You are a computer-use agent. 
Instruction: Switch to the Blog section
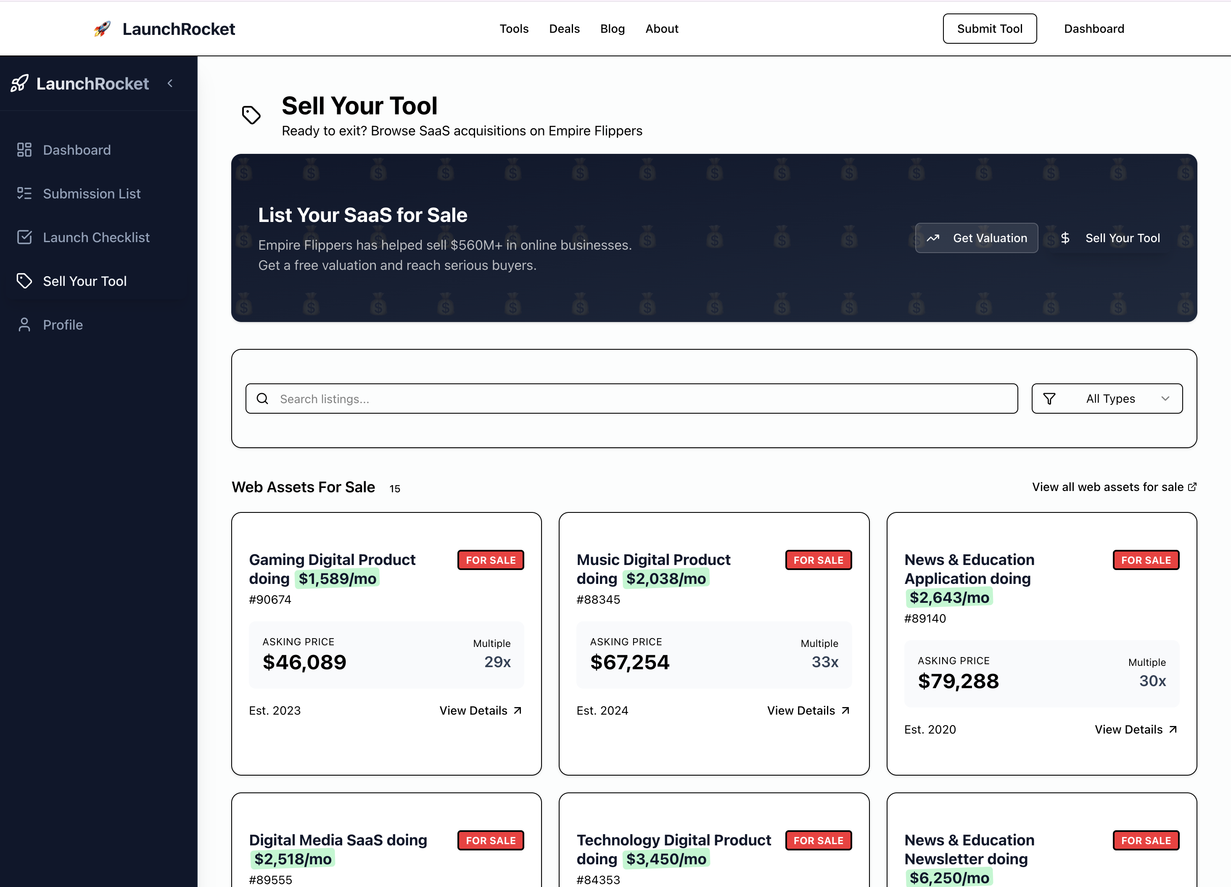pos(612,28)
